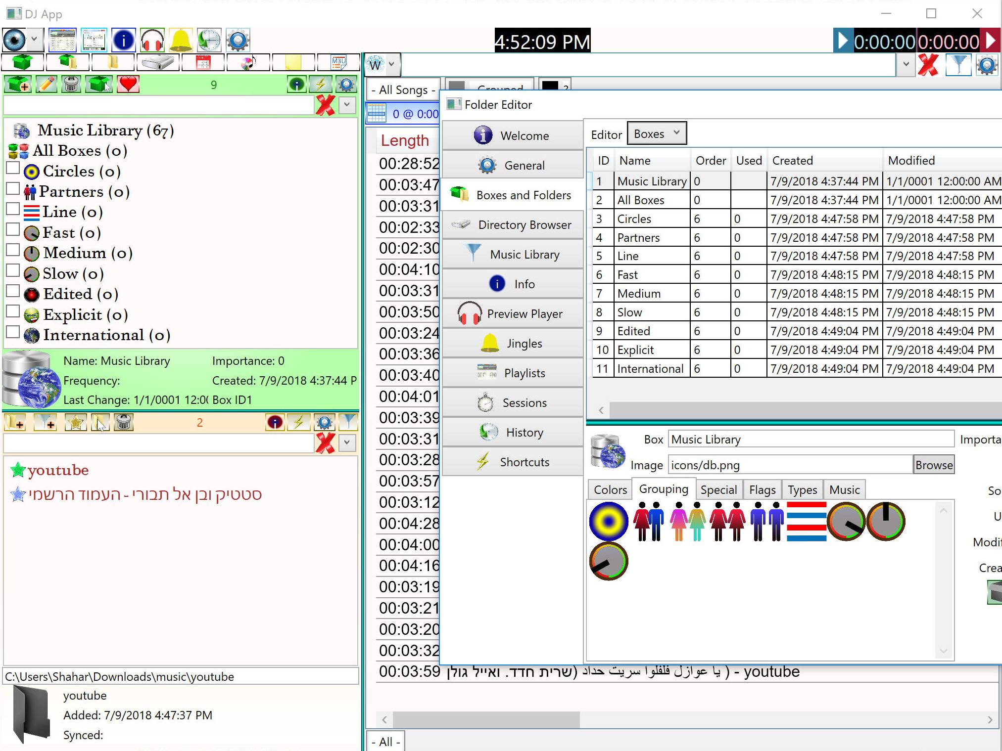Click the headphones preview player toolbar icon
Image resolution: width=1002 pixels, height=751 pixels.
coord(152,41)
